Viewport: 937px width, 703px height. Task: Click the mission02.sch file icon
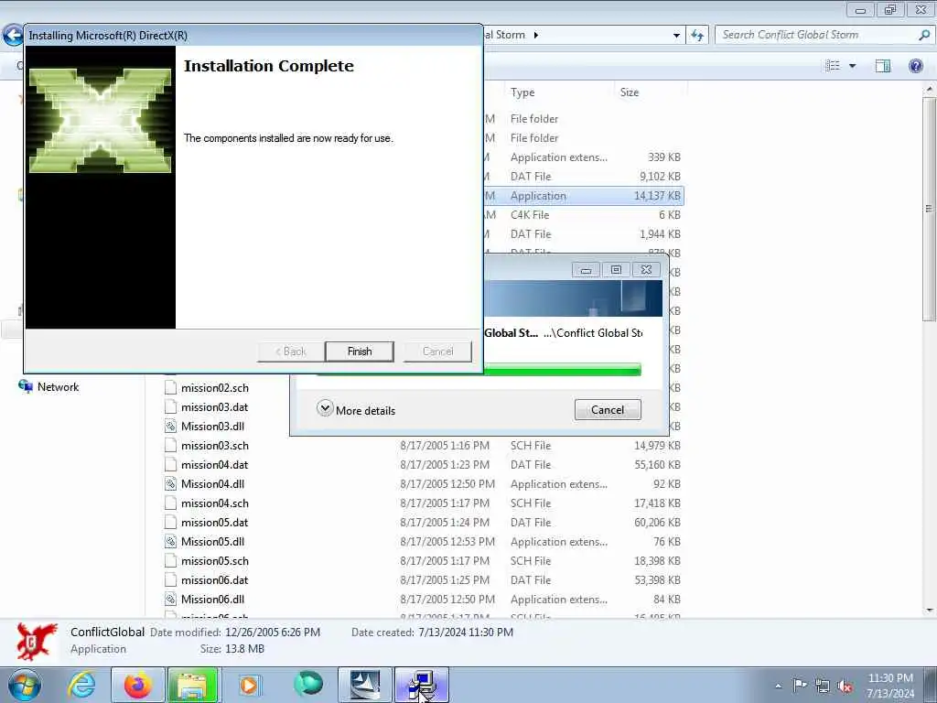coord(170,388)
